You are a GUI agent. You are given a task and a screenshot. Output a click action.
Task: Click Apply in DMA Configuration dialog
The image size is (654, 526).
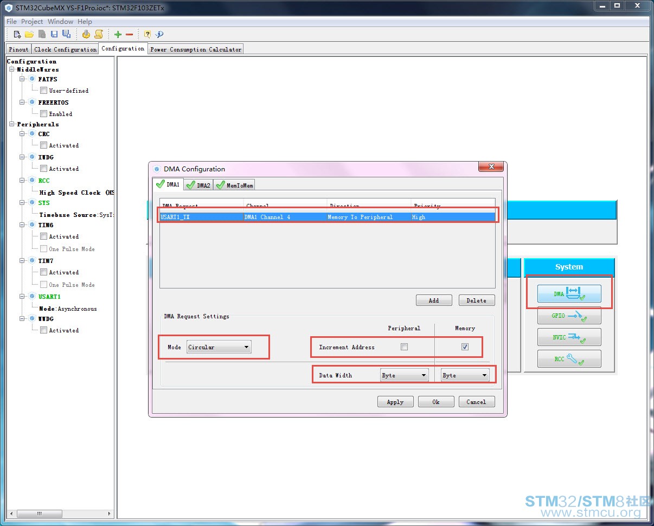click(395, 402)
